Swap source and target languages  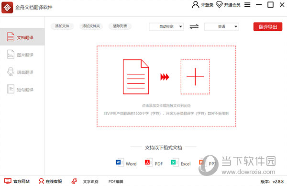tap(194, 26)
